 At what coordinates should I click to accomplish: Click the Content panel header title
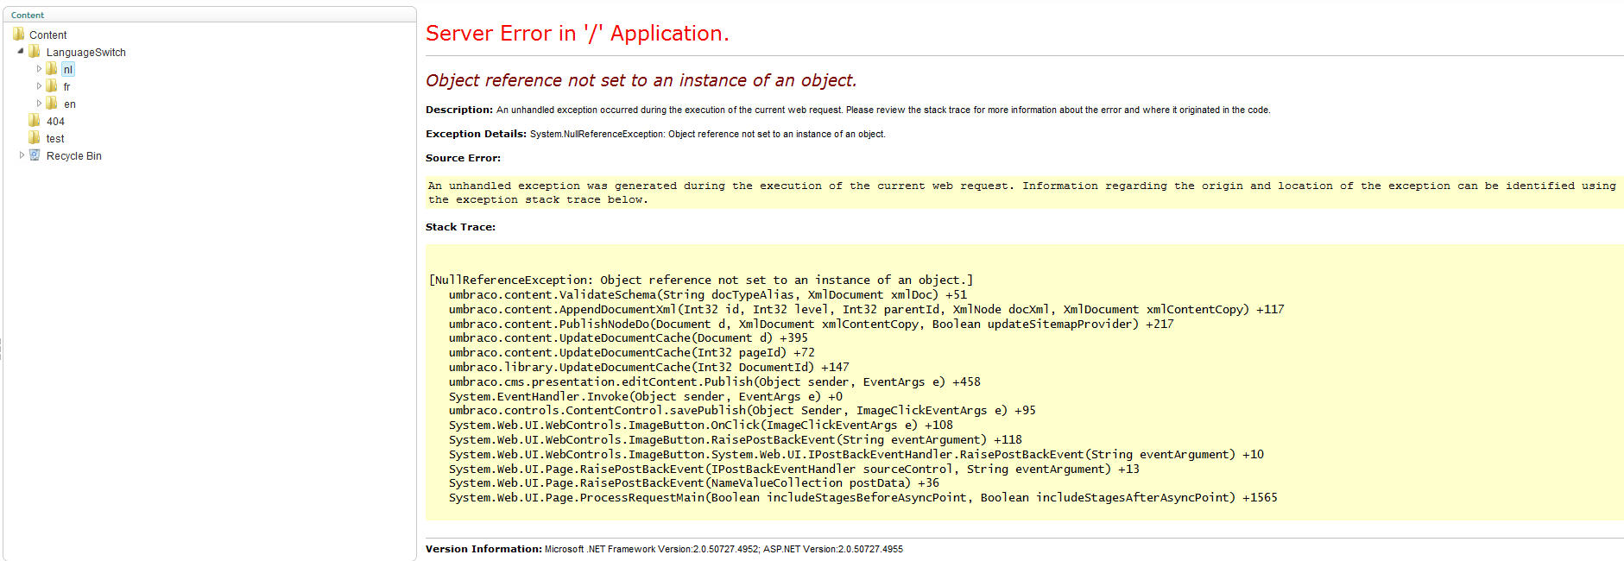(x=28, y=15)
